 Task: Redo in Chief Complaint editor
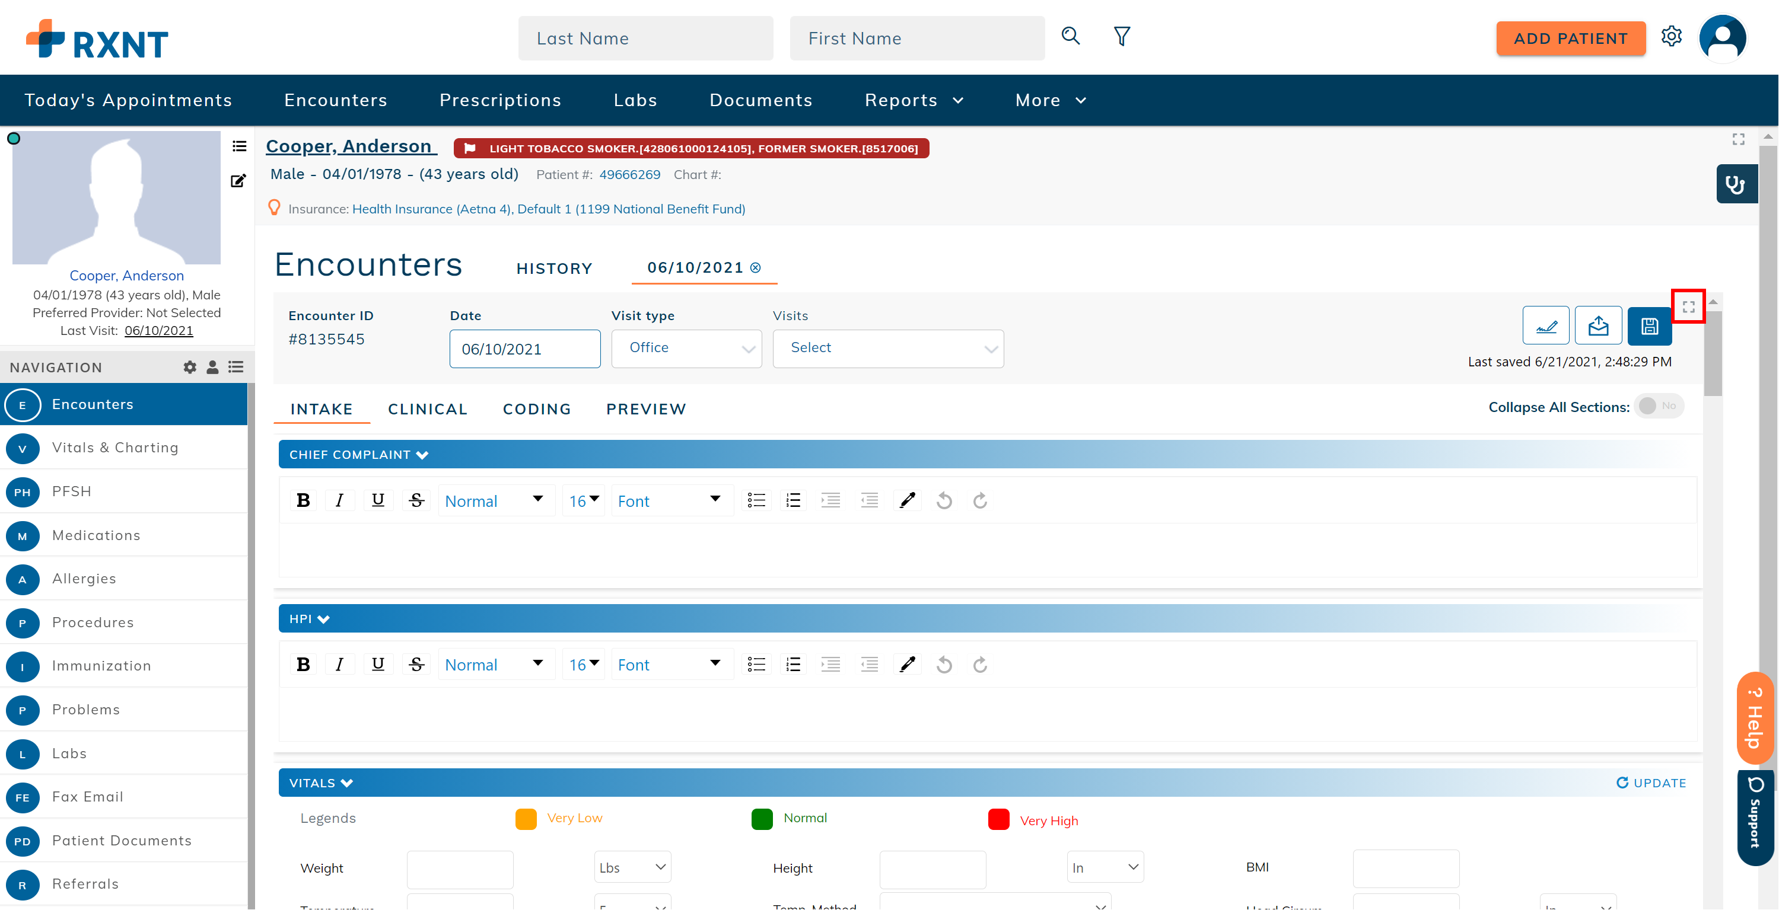[x=980, y=500]
